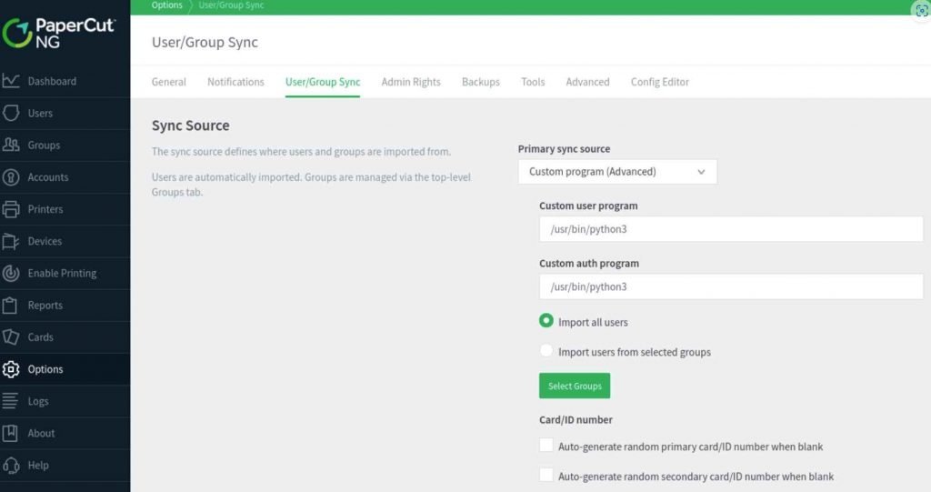Open the Cards icon
931x492 pixels.
(11, 336)
